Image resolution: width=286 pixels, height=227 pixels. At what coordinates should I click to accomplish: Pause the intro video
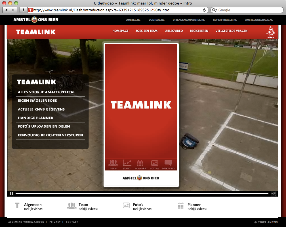tap(11, 193)
